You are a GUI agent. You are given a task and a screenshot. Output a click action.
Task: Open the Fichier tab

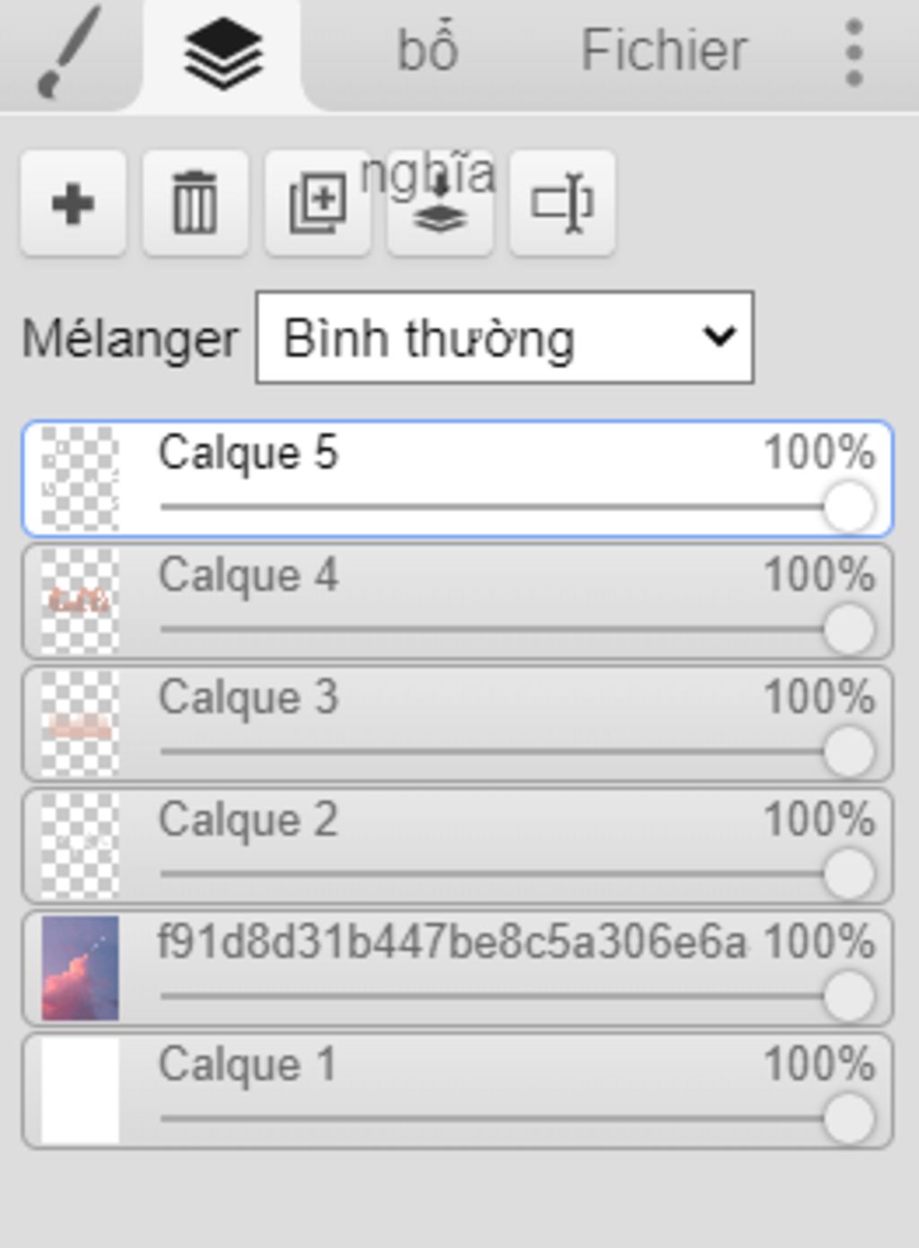pyautogui.click(x=663, y=50)
